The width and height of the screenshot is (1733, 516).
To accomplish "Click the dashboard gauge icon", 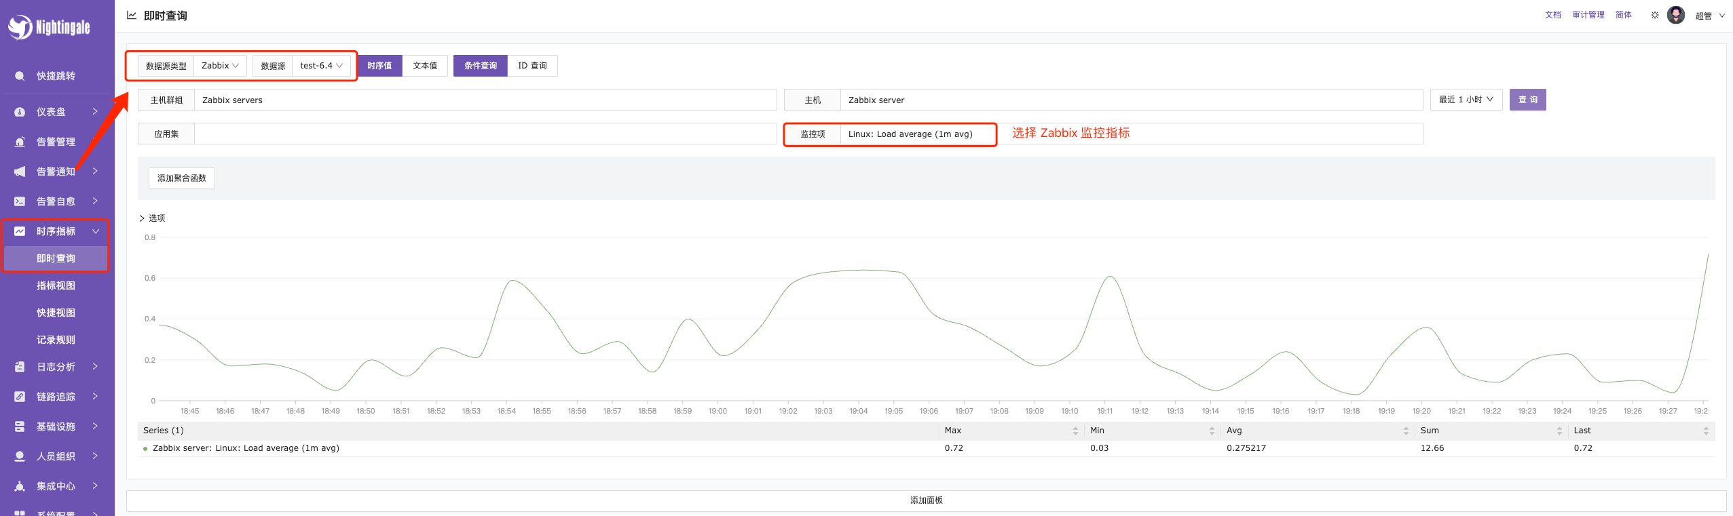I will tap(20, 112).
